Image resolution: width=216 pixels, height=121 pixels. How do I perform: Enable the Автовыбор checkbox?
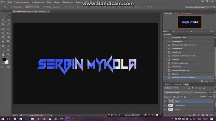pyautogui.click(x=12, y=7)
